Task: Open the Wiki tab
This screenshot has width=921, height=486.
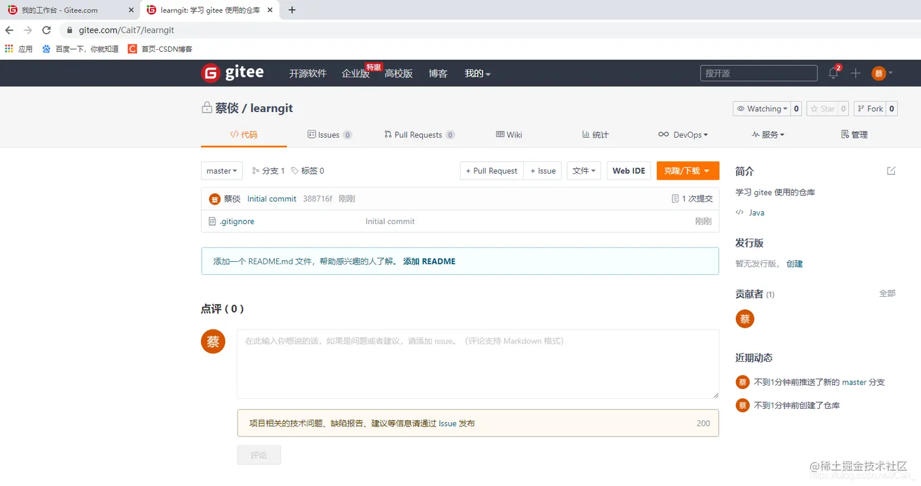Action: tap(509, 135)
